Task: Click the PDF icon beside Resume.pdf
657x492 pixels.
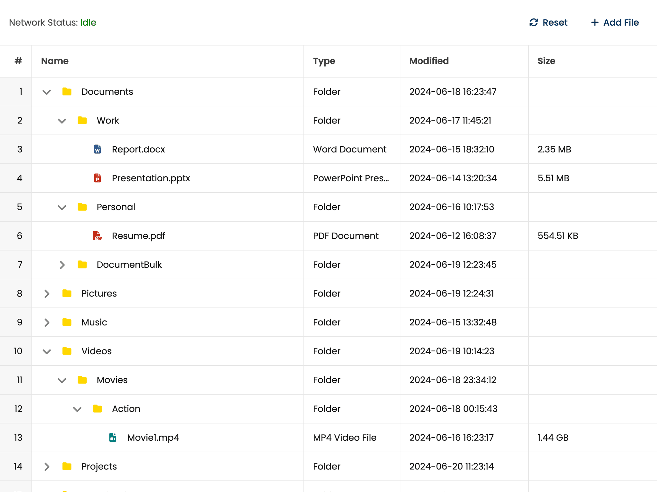Action: [97, 236]
